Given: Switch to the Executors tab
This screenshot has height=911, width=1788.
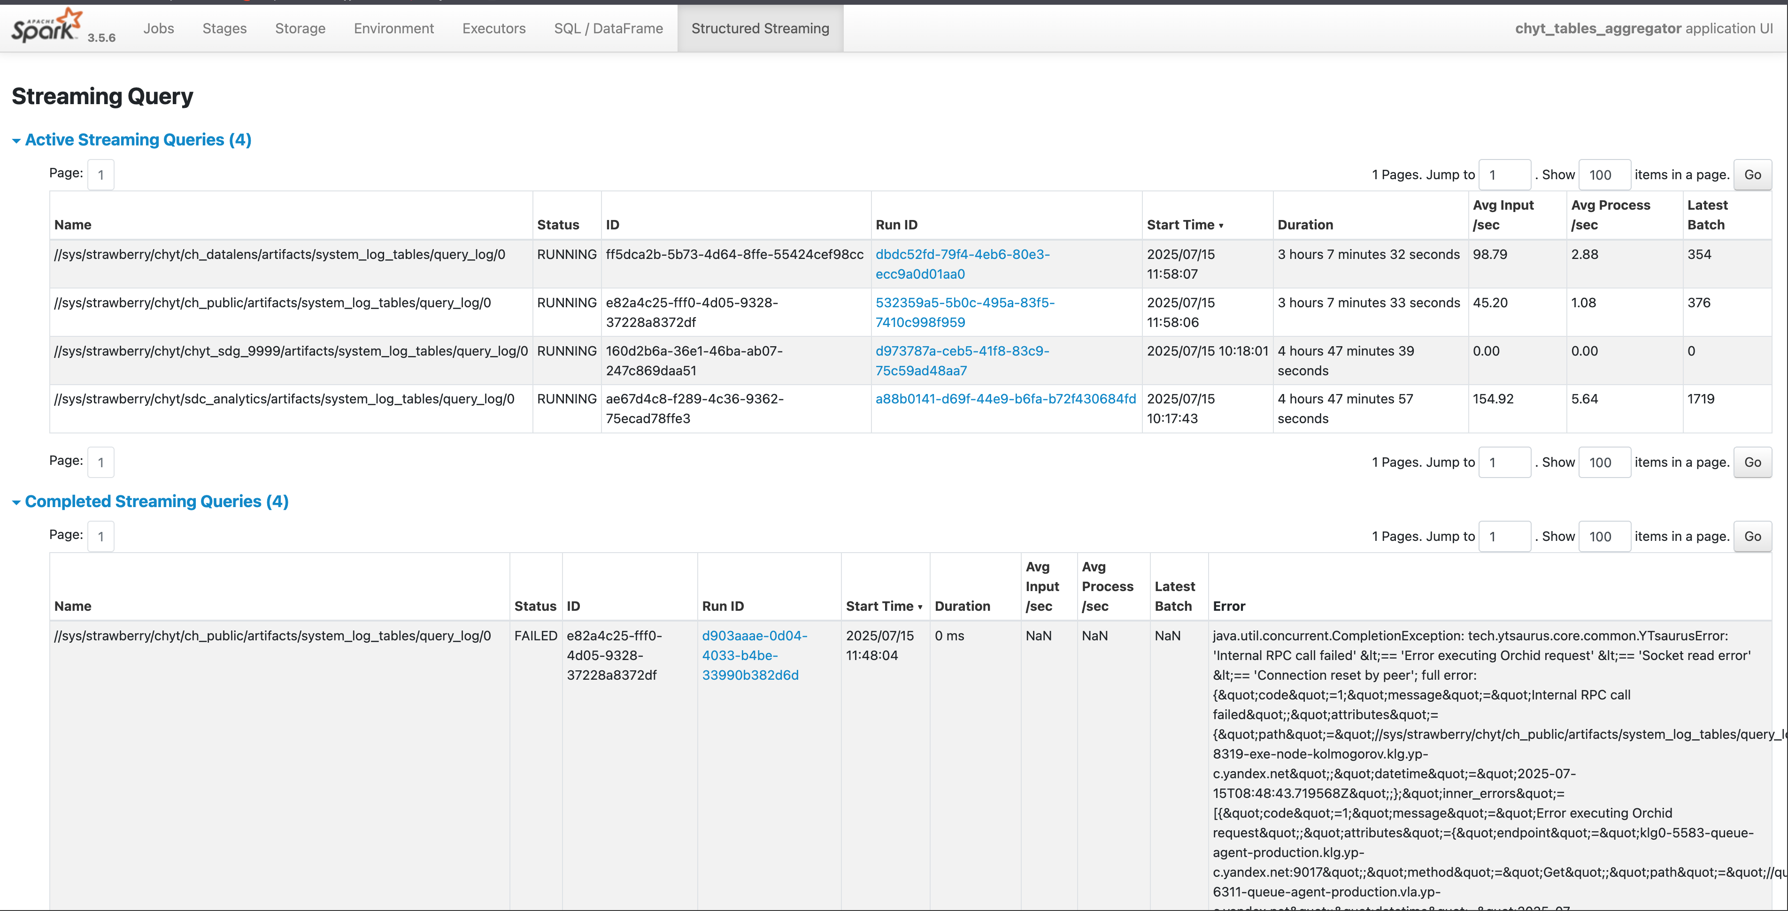Looking at the screenshot, I should click(x=493, y=29).
